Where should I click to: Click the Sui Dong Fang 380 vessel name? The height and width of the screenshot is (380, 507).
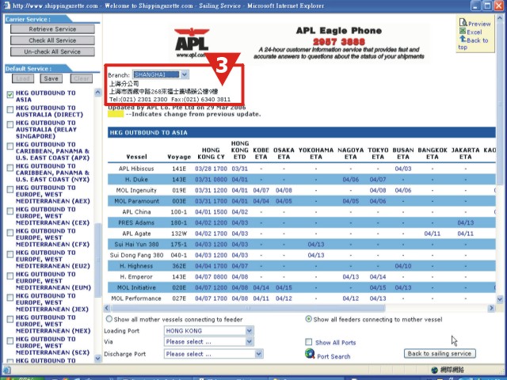pos(136,255)
